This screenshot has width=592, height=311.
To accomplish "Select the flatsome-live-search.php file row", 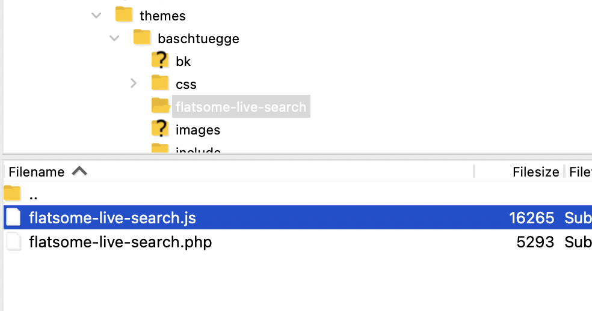I will [x=298, y=241].
